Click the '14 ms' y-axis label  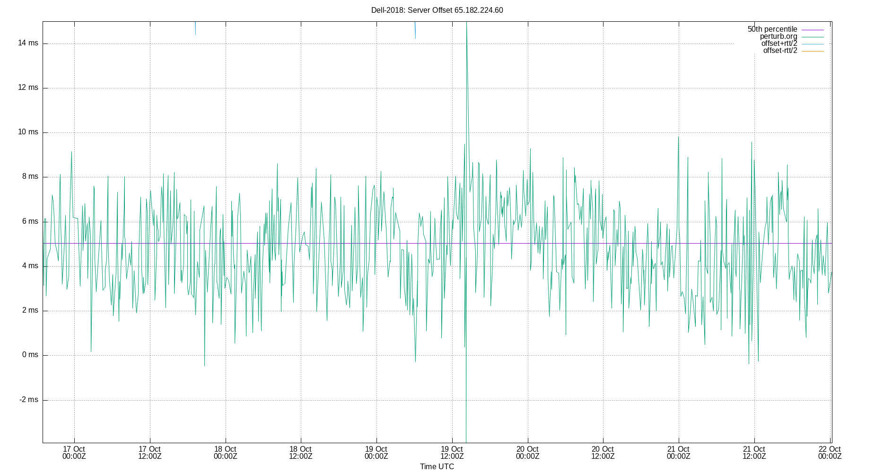(28, 43)
